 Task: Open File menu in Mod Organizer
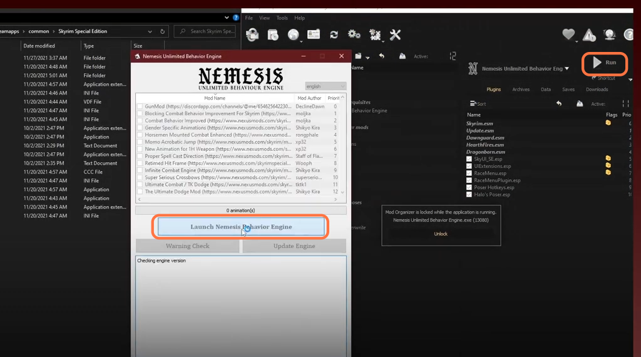tap(249, 18)
